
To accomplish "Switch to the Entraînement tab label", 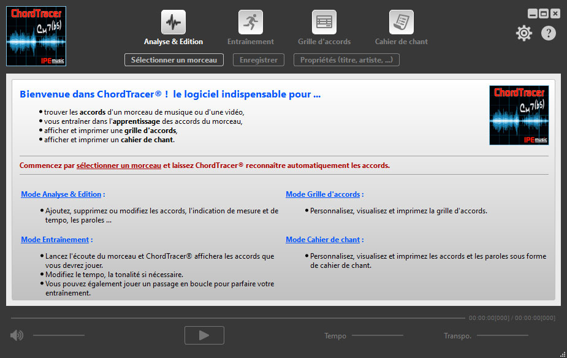I will coord(251,42).
